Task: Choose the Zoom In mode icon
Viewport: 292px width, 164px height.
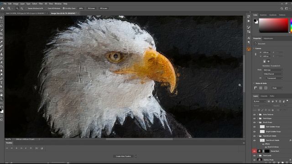Action: (x=17, y=8)
